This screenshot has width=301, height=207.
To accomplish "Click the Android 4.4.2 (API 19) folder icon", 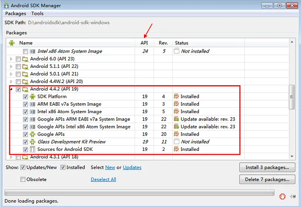I will 25,89.
